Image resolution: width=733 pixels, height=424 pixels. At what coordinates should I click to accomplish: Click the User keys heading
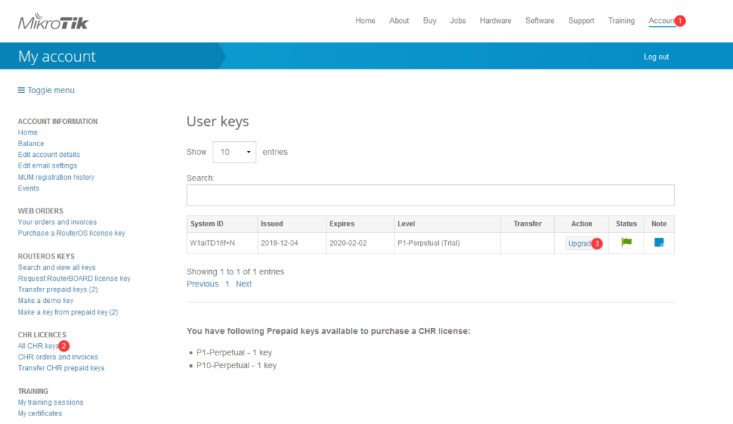pyautogui.click(x=218, y=121)
